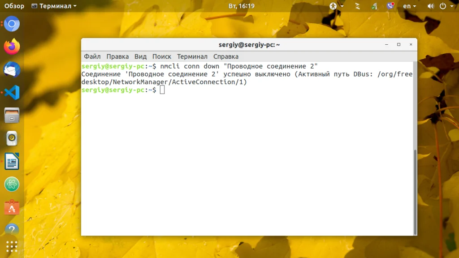Open the Терминал menu in the menu bar
459x258 pixels.
pos(192,56)
